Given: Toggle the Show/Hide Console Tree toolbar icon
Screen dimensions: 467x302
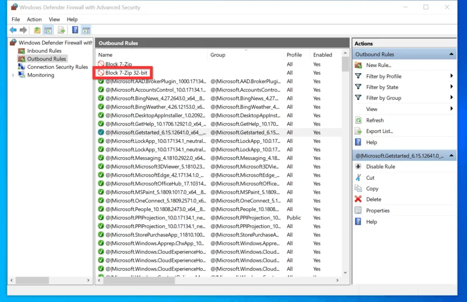Looking at the screenshot, I should [48, 30].
